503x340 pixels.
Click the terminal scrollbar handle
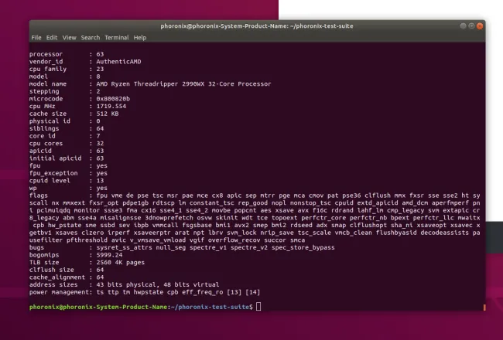click(484, 308)
